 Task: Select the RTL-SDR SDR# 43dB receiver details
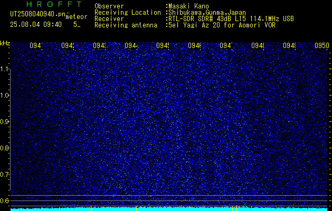pos(231,19)
